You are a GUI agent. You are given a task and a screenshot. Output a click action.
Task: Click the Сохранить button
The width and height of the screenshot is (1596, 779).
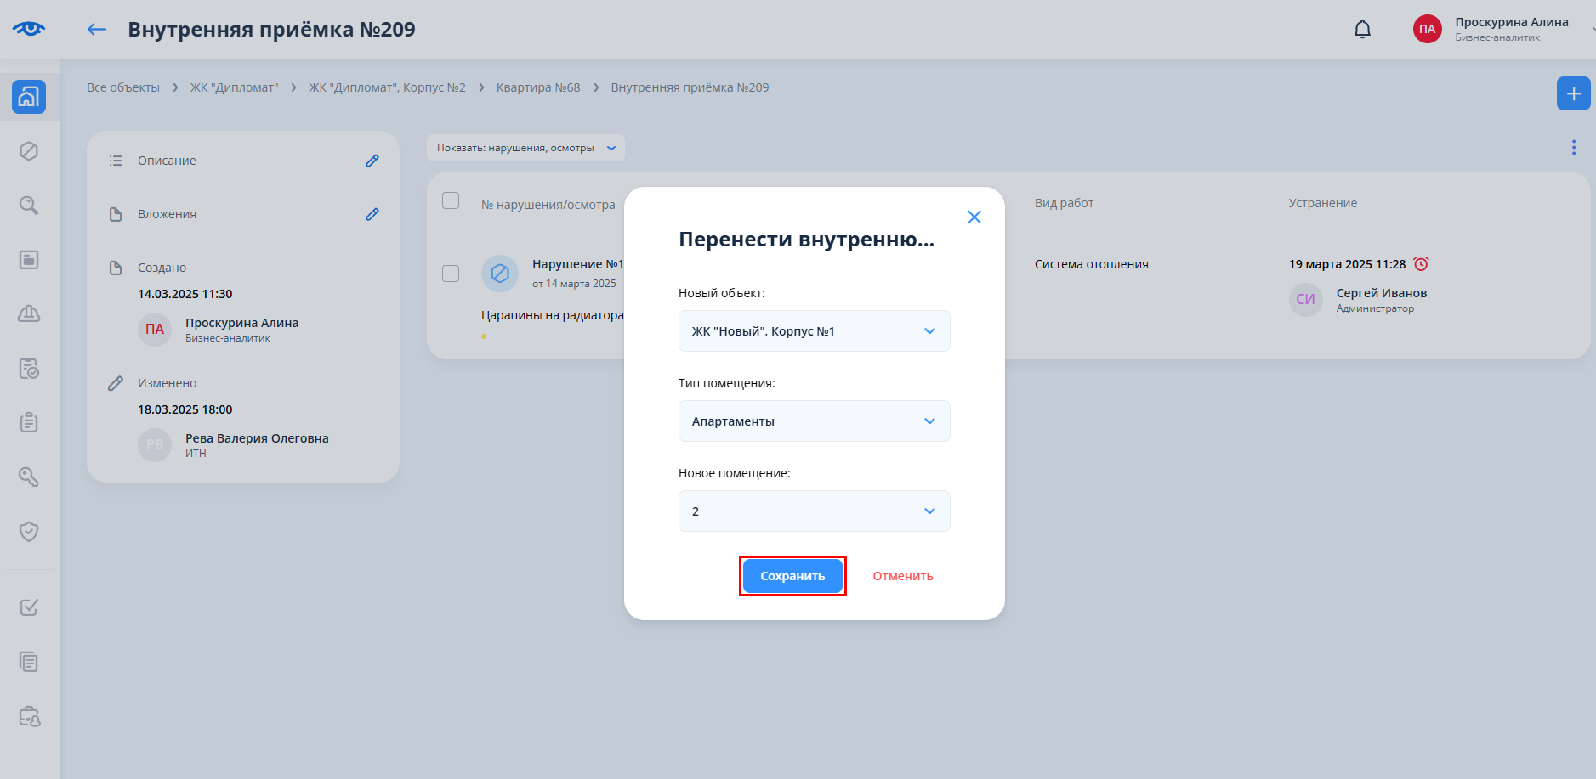792,576
